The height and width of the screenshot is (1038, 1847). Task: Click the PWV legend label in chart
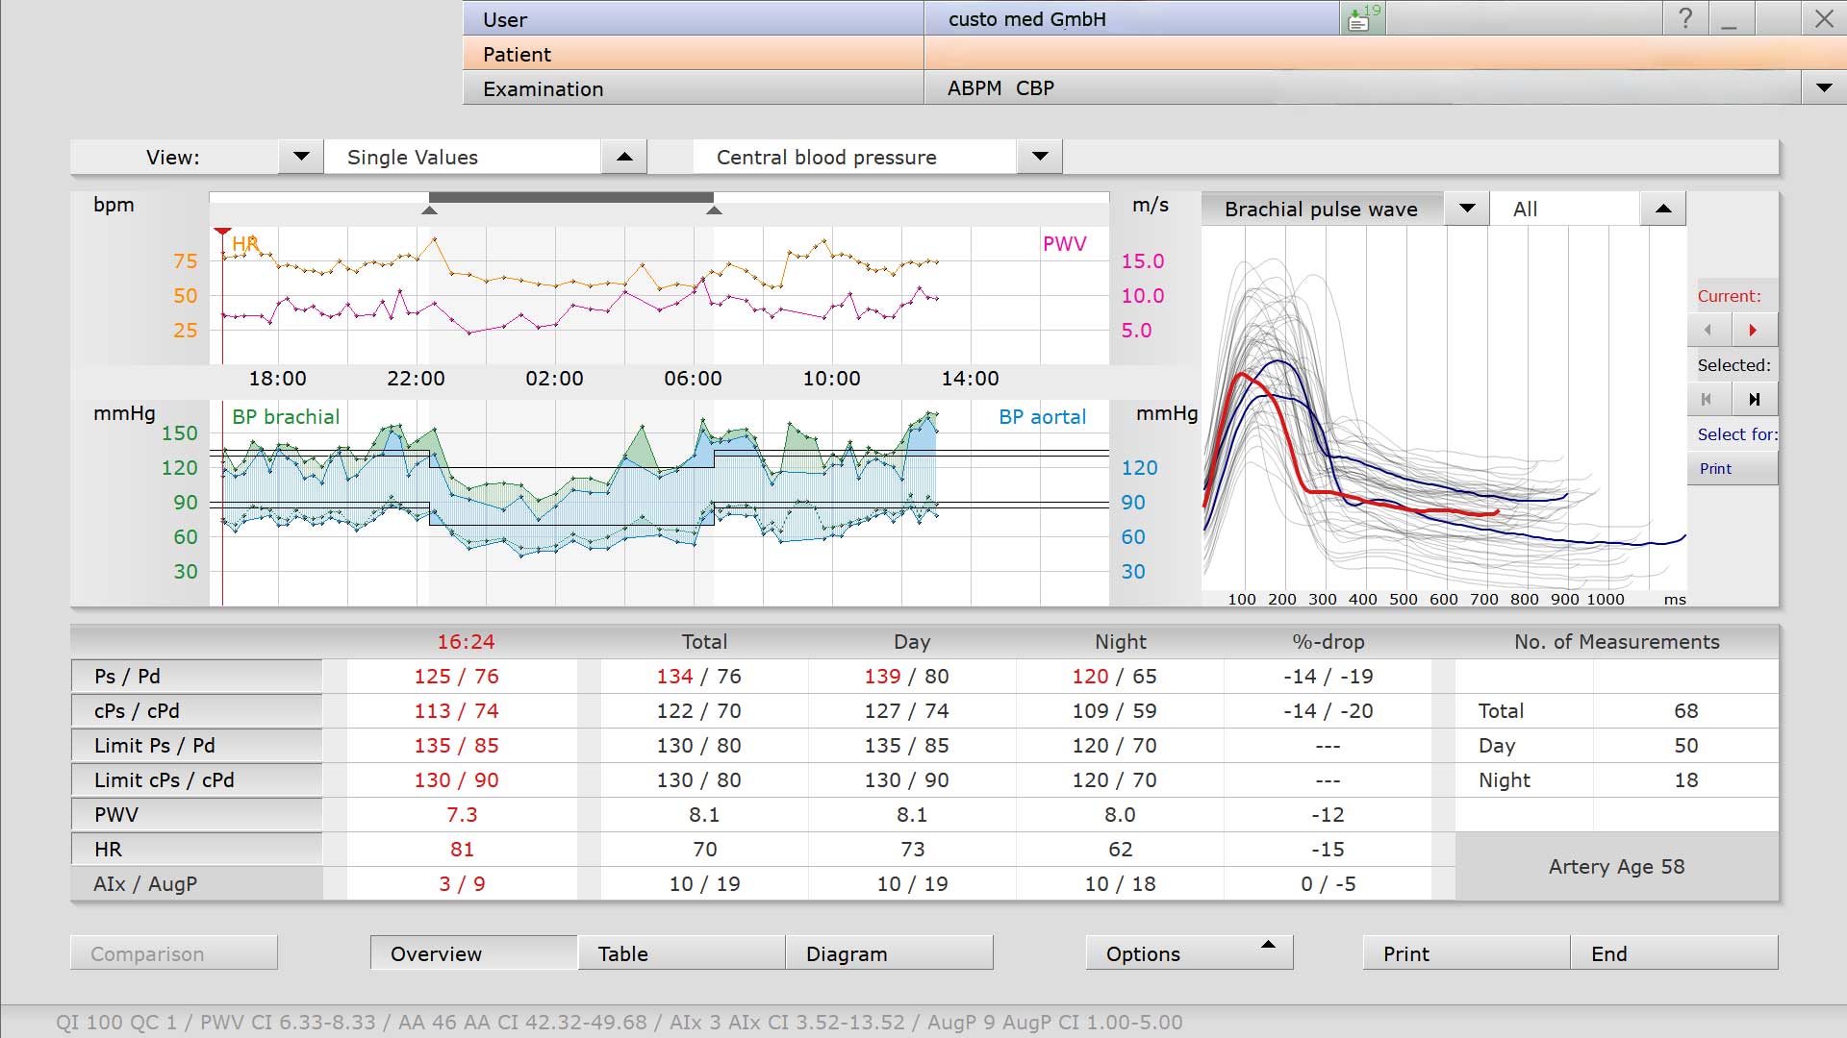click(1064, 243)
